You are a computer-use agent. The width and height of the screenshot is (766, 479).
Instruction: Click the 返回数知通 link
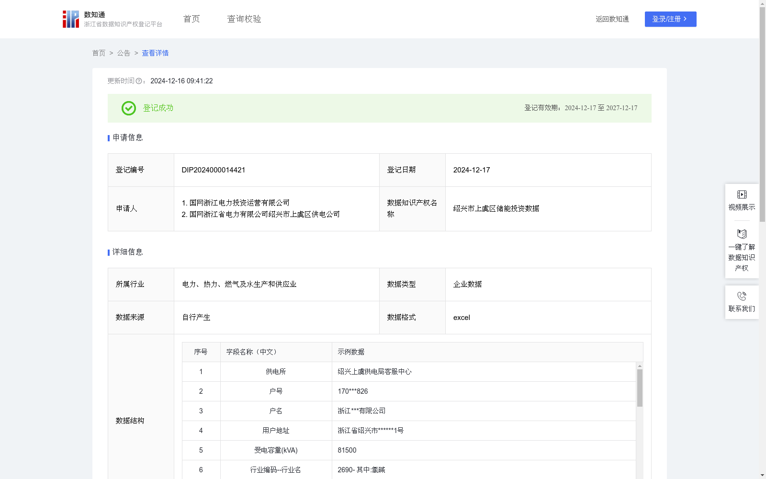(612, 19)
